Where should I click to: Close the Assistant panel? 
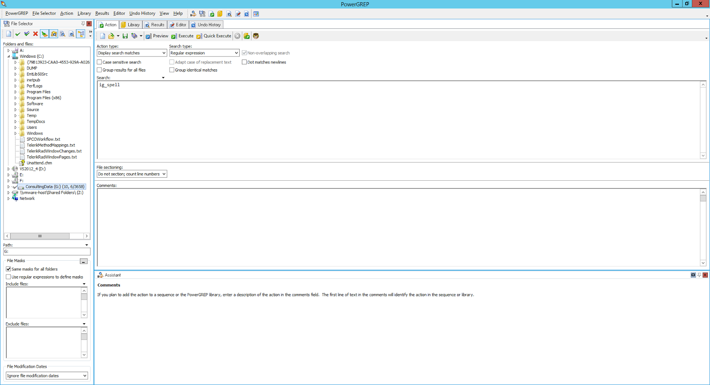click(x=705, y=275)
